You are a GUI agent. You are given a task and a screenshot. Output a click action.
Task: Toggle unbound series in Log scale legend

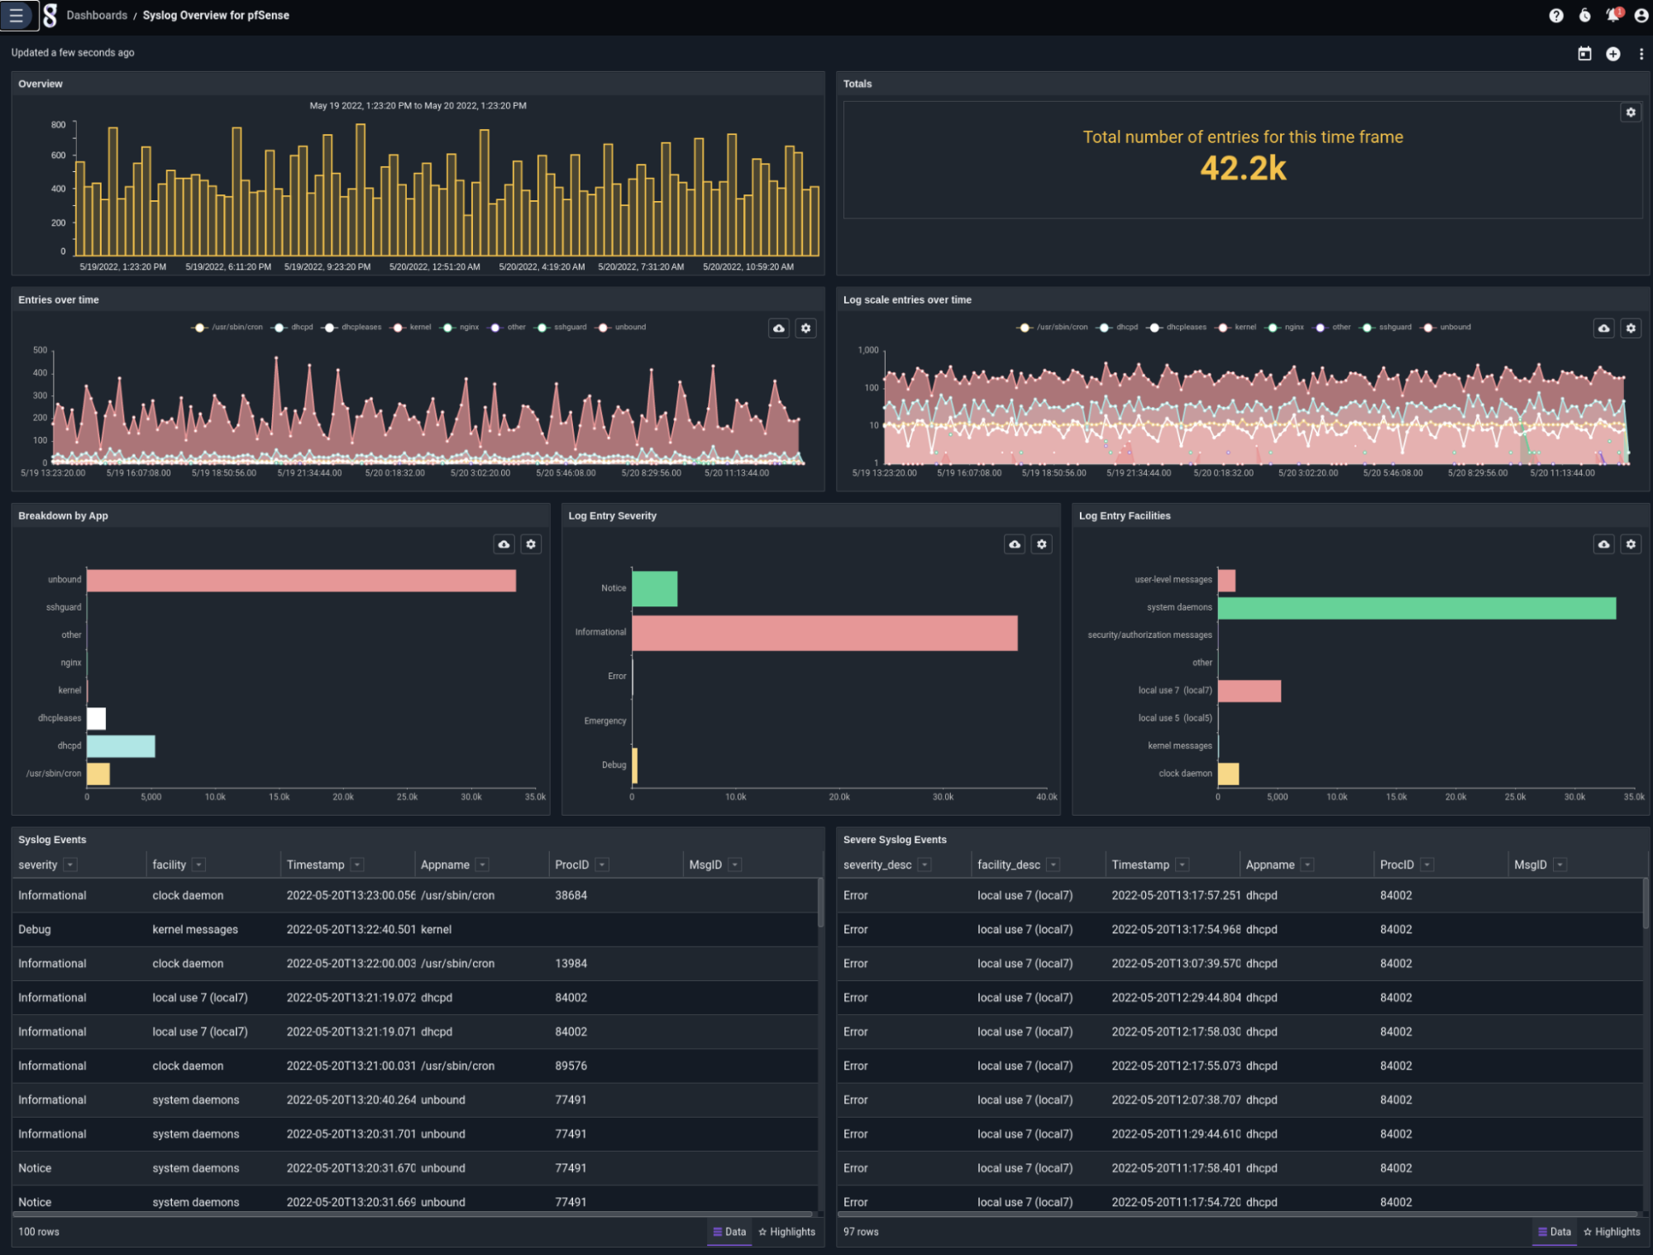tap(1445, 328)
